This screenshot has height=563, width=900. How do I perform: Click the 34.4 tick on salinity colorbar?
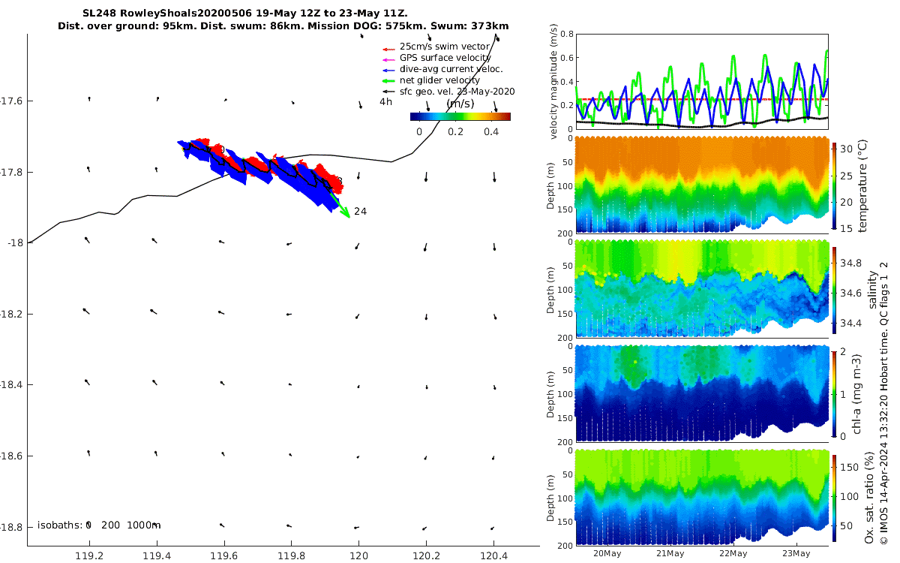tap(851, 323)
